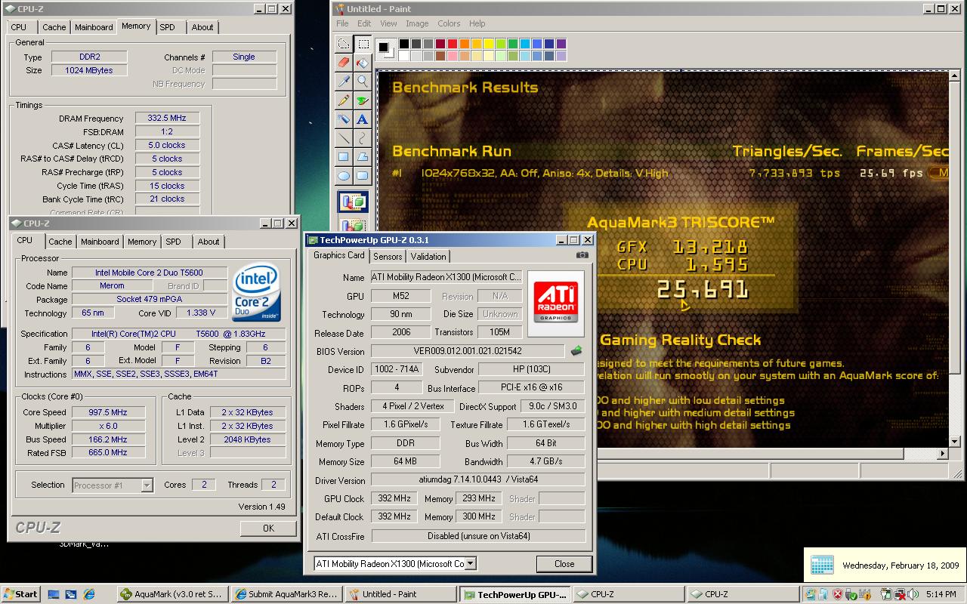Select the rectangular Select tool in Paint
Image resolution: width=967 pixels, height=604 pixels.
point(363,44)
